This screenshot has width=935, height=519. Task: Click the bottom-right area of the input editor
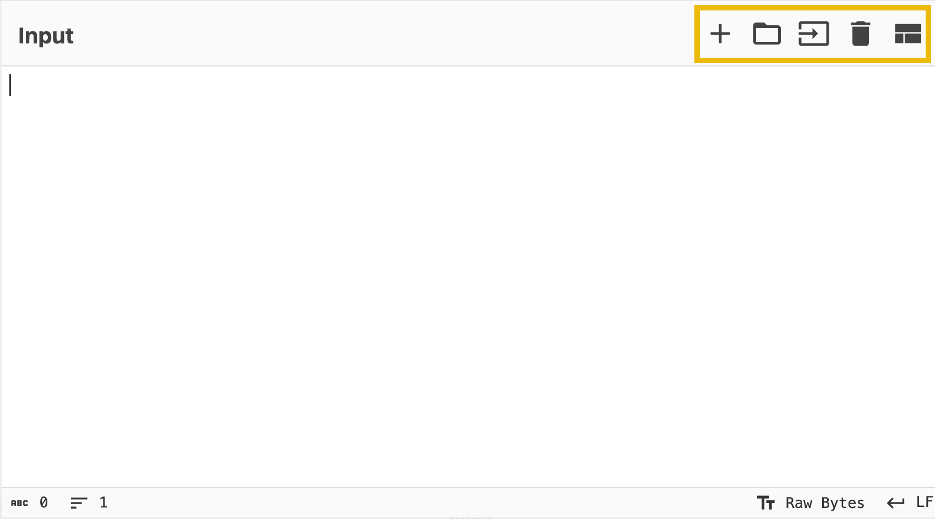pos(881,462)
